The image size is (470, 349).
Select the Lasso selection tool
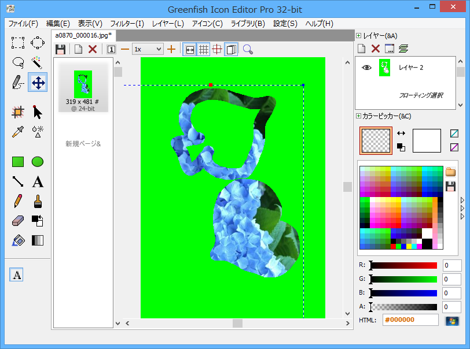coord(18,62)
